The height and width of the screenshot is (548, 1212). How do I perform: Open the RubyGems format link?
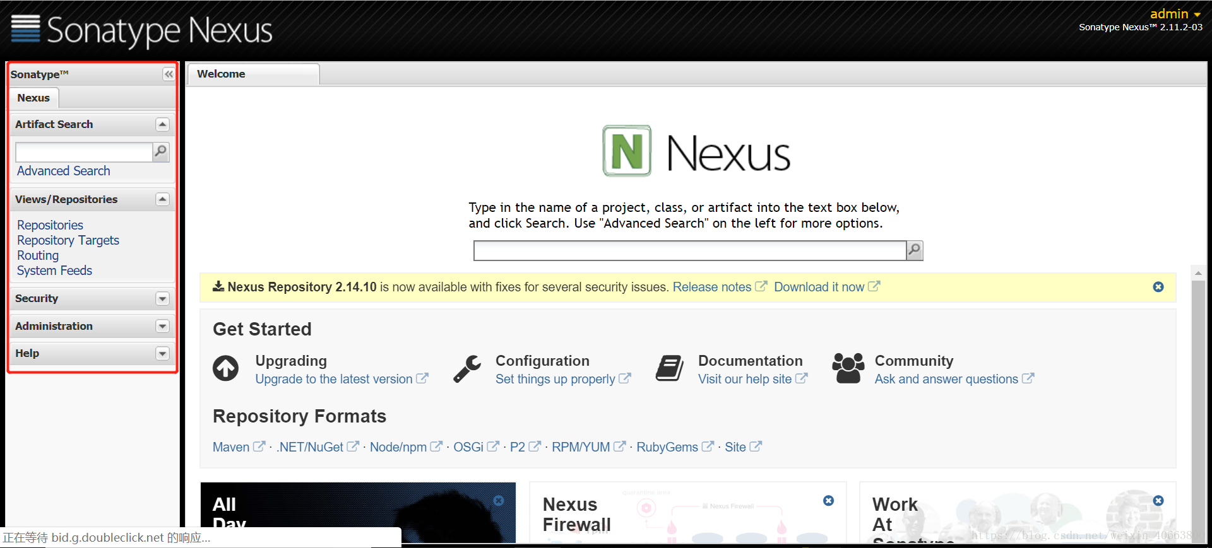coord(675,447)
